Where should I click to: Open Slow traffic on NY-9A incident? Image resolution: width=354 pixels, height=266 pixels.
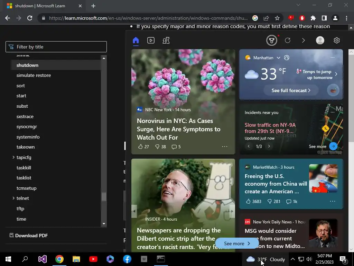pos(270,128)
